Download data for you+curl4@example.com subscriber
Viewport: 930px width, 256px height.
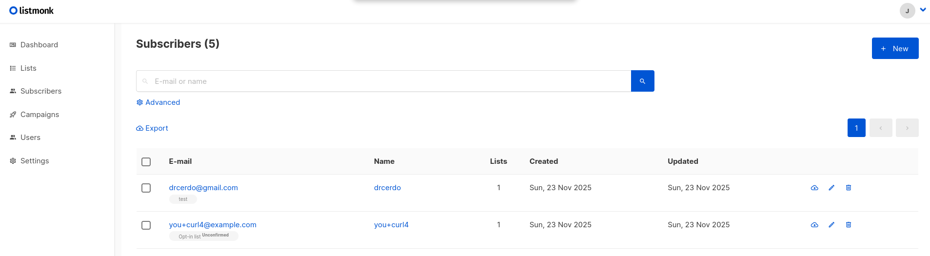pyautogui.click(x=814, y=225)
